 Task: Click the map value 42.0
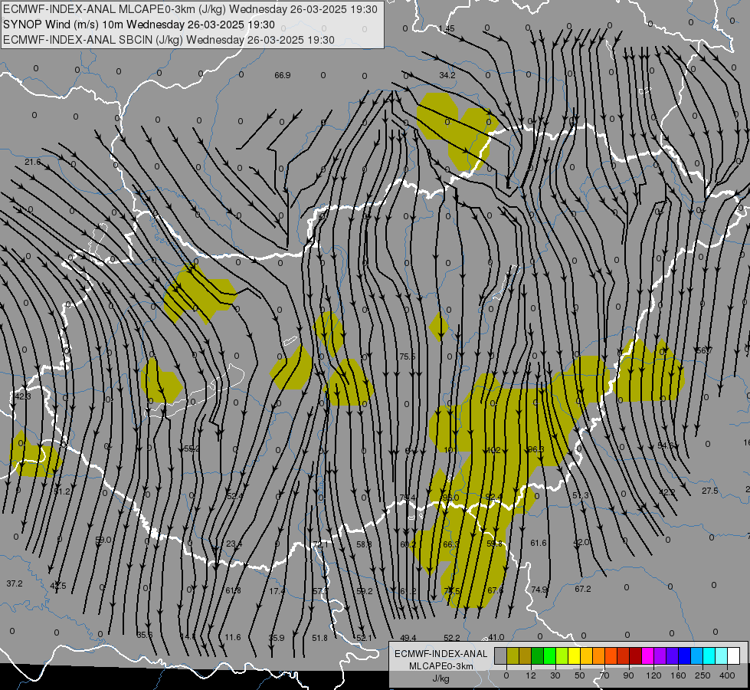click(x=581, y=542)
